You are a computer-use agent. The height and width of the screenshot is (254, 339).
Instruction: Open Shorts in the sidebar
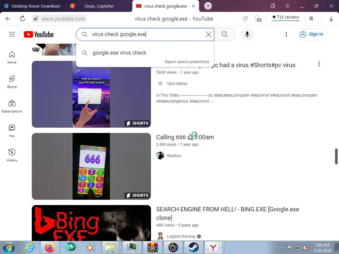(12, 82)
